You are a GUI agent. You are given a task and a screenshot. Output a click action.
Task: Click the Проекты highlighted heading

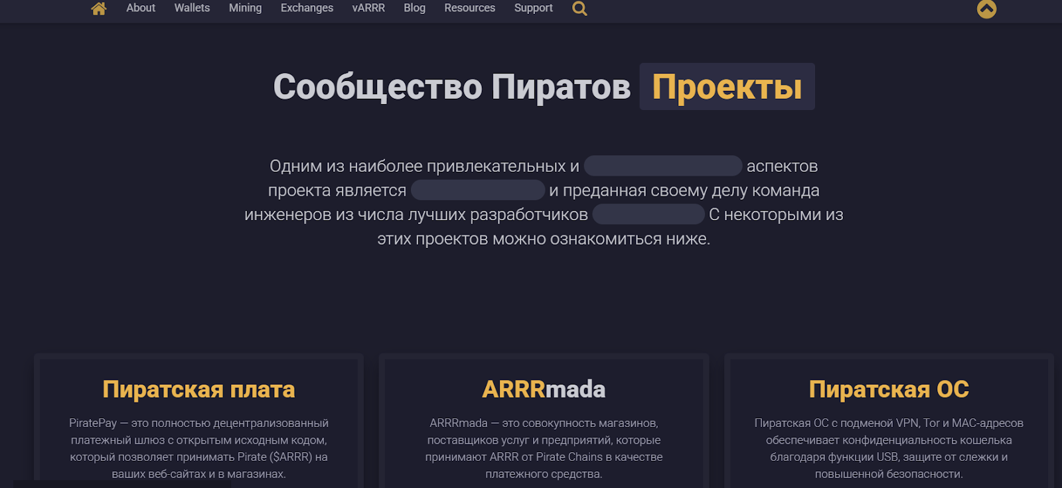727,87
